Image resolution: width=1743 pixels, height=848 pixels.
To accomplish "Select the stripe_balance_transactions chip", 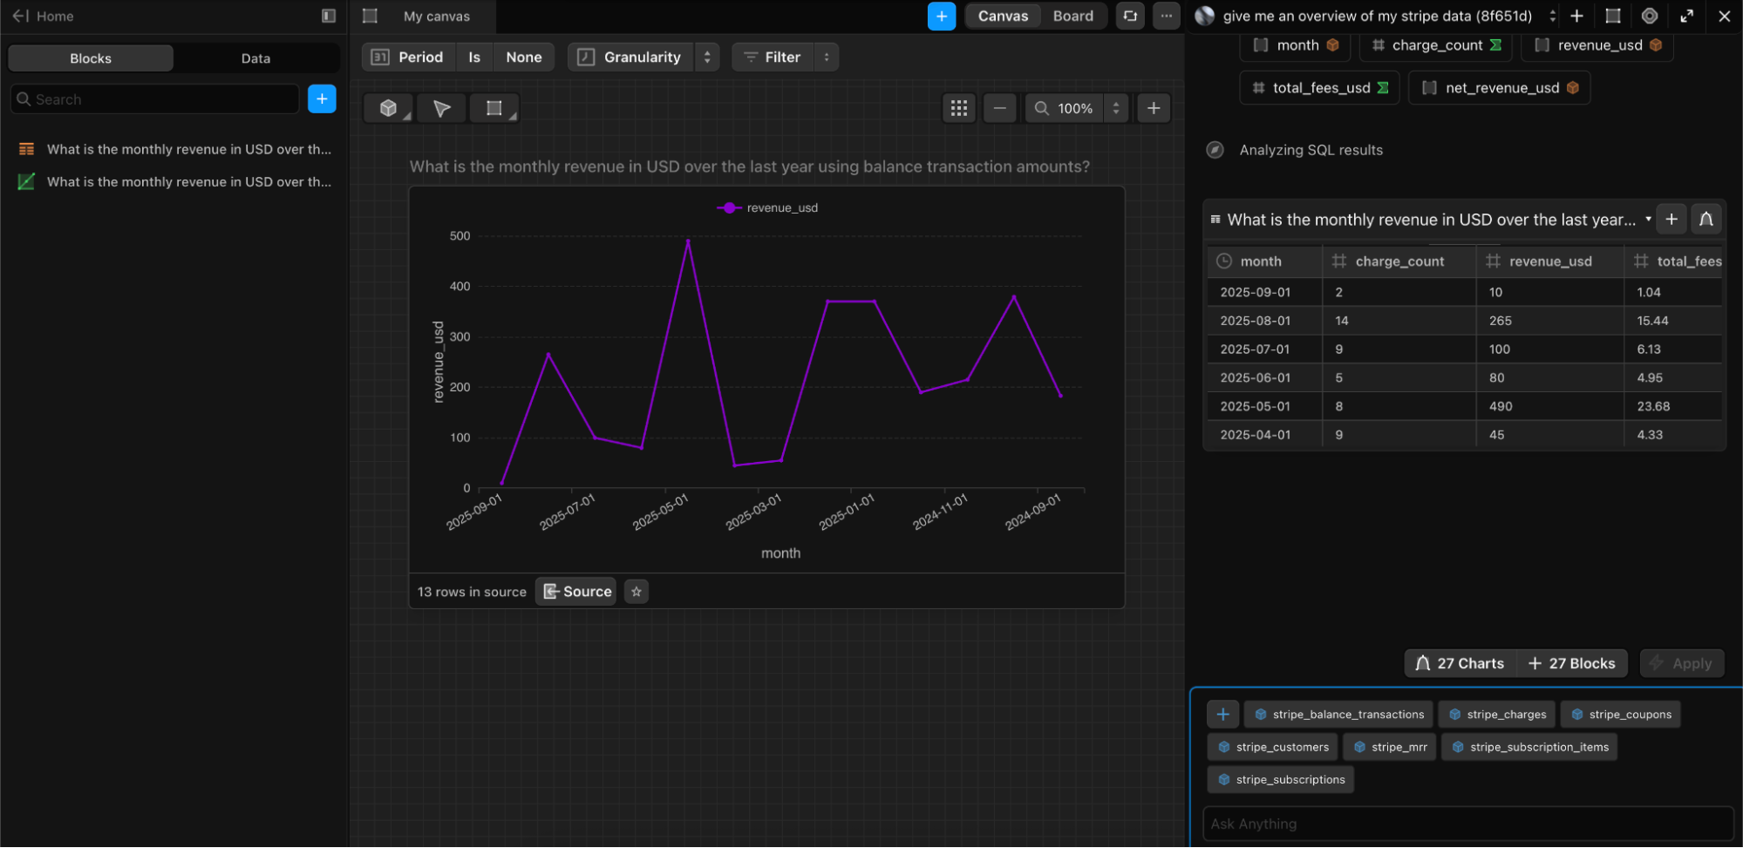I will (x=1338, y=715).
